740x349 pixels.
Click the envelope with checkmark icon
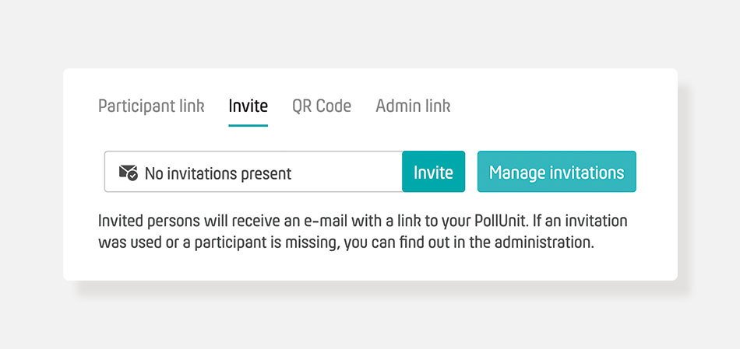pyautogui.click(x=129, y=173)
